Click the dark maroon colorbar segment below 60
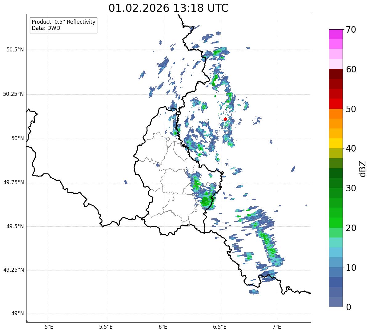This screenshot has height=333, width=370. 336,74
